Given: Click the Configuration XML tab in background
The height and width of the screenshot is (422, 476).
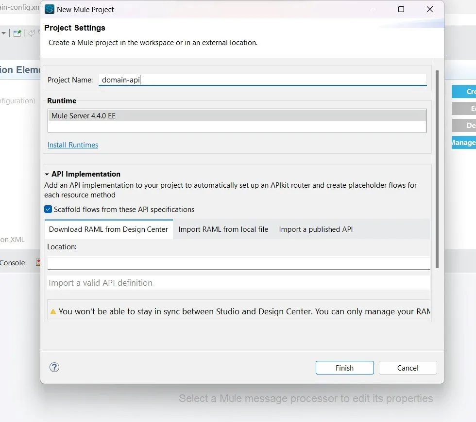Looking at the screenshot, I should click(x=13, y=240).
